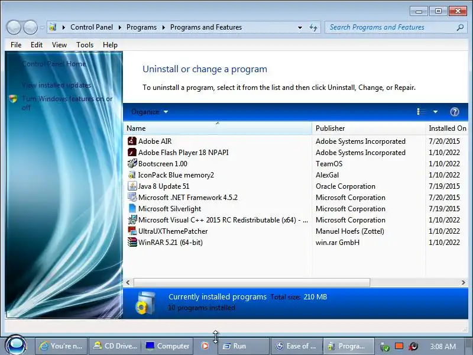Click the scroll right arrow

click(x=463, y=283)
